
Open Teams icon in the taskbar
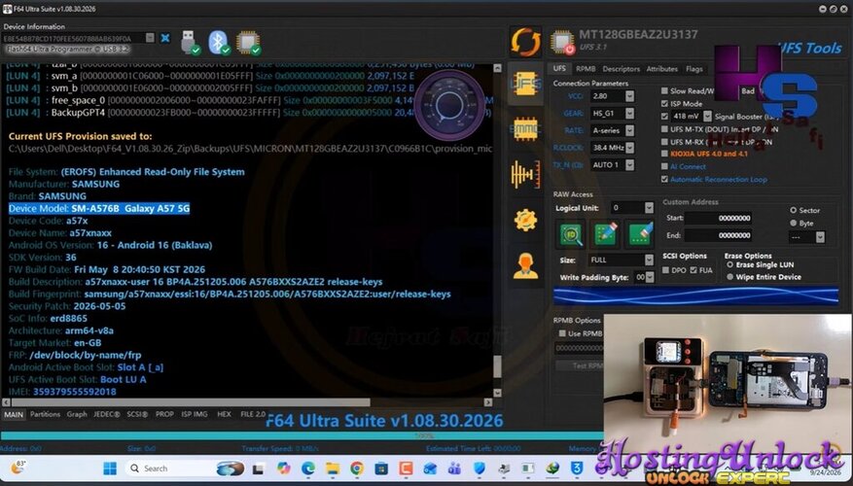[455, 469]
